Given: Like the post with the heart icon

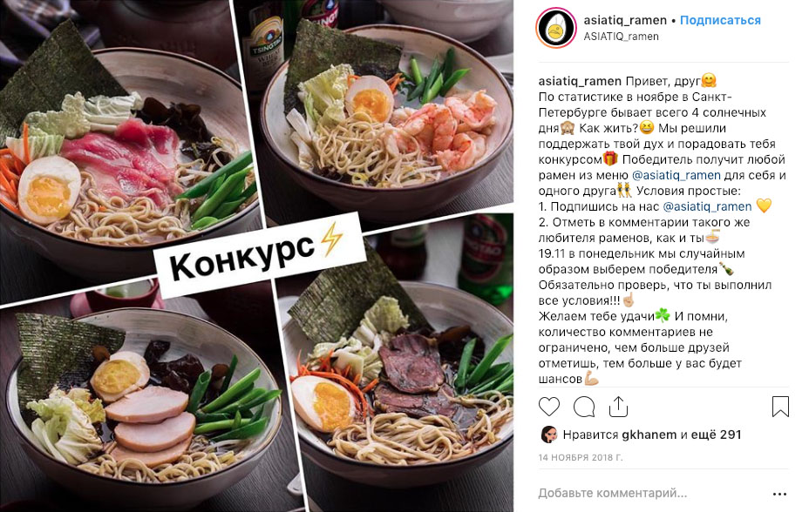Looking at the screenshot, I should 549,407.
